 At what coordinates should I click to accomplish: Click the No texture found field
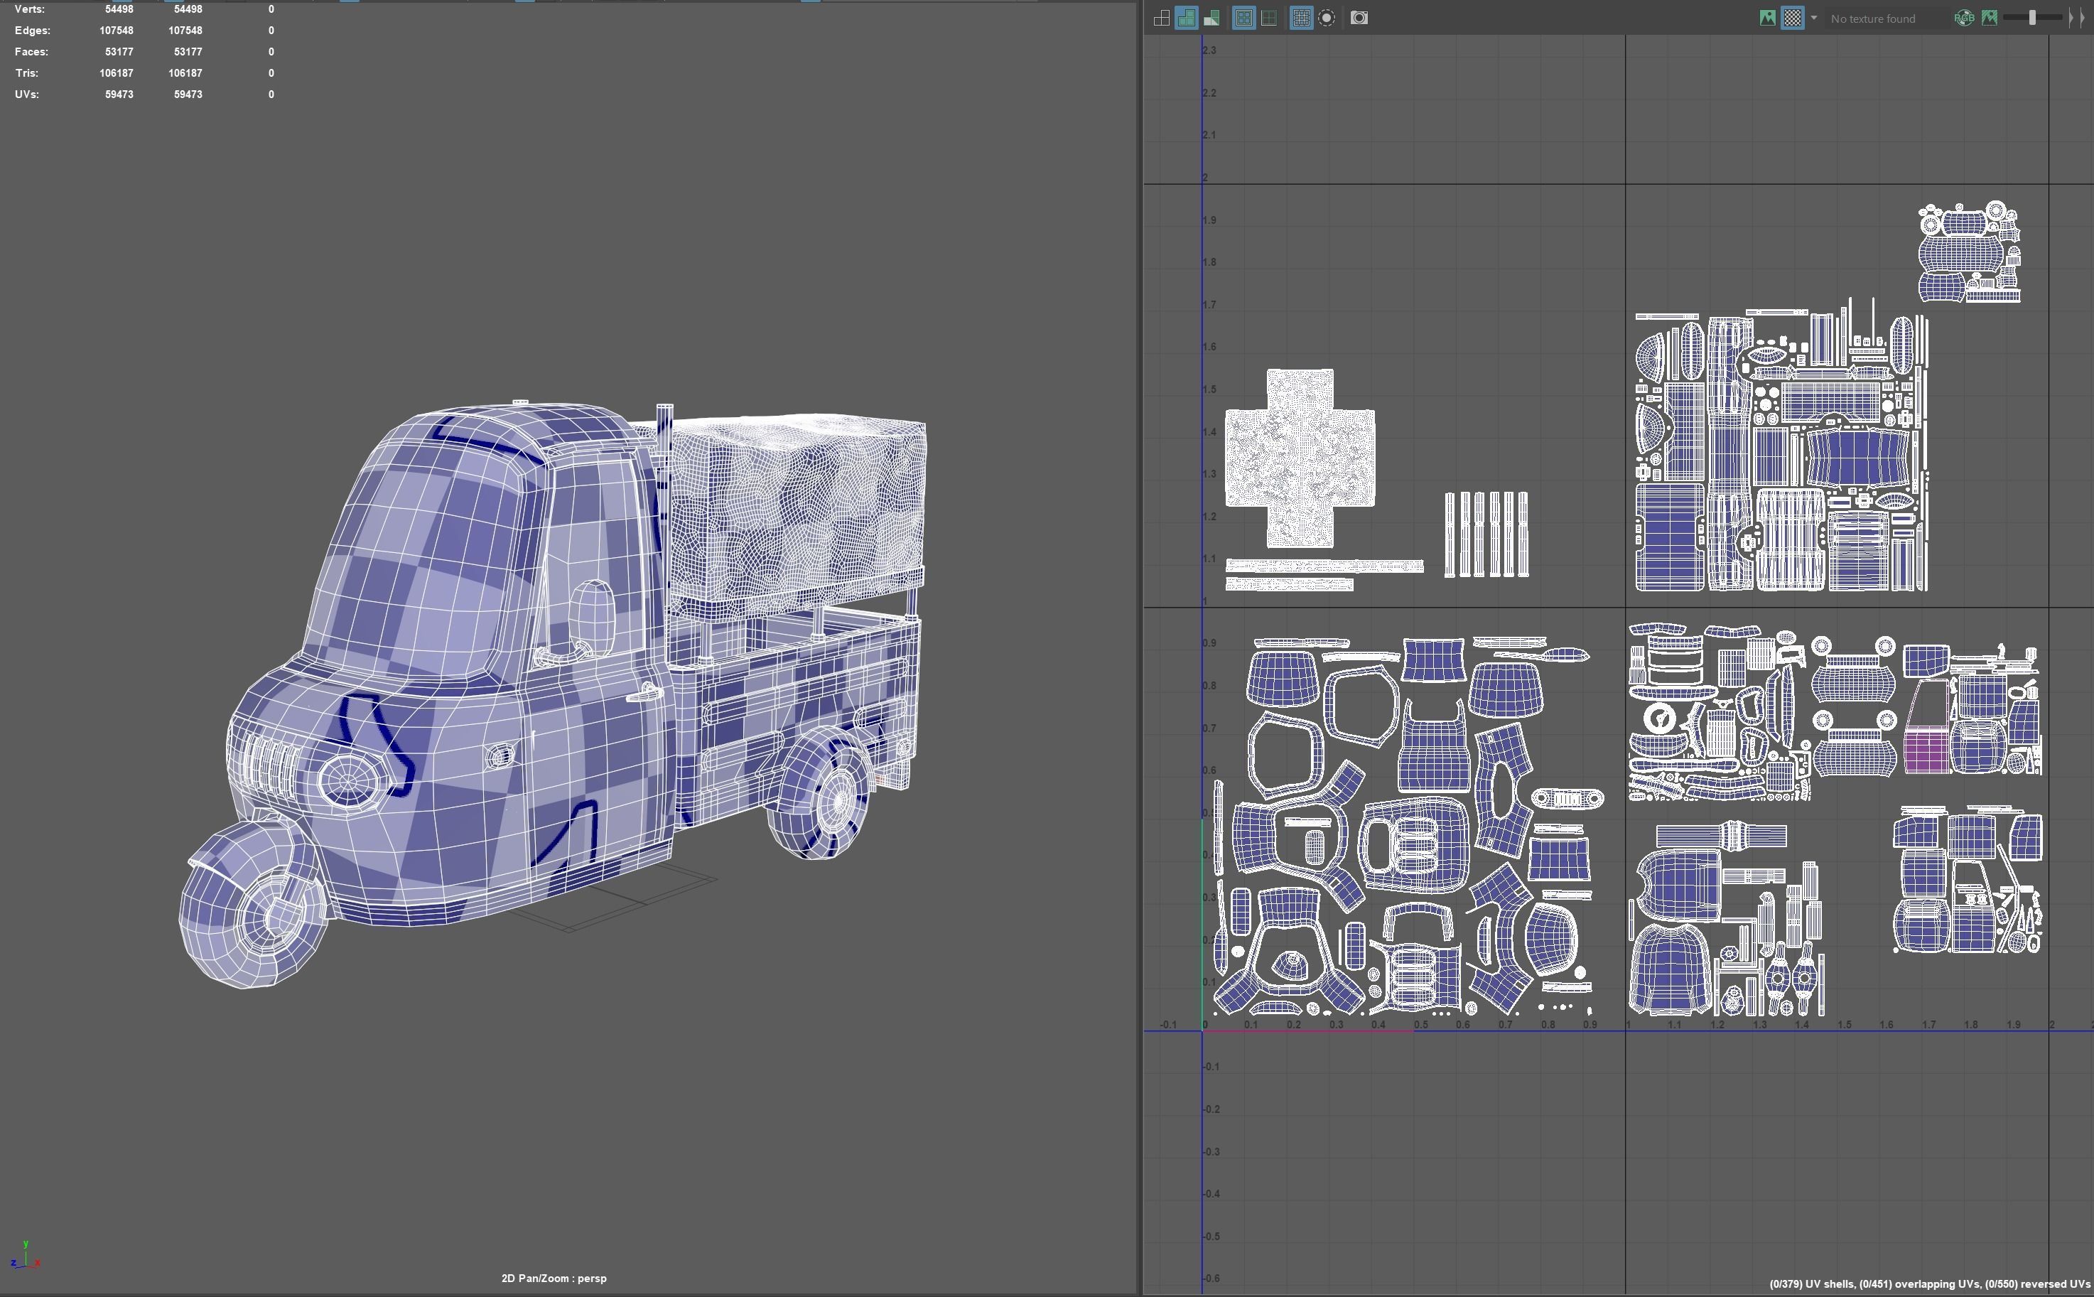1873,19
